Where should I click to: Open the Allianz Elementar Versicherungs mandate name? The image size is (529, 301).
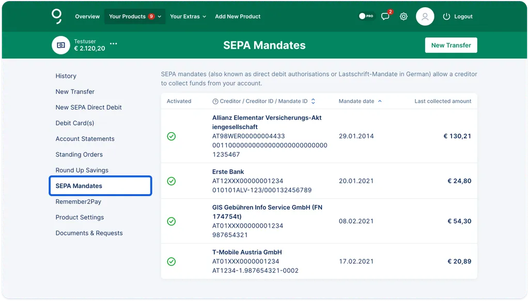(267, 122)
